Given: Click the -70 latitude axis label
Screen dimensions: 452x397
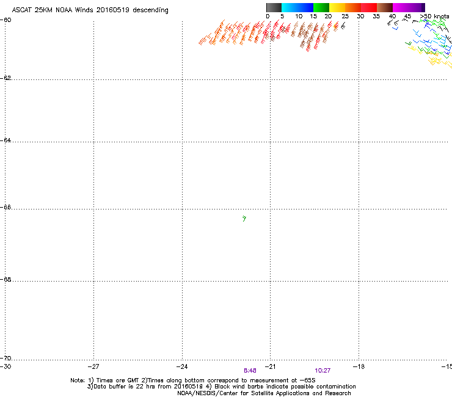Looking at the screenshot, I should coord(5,358).
